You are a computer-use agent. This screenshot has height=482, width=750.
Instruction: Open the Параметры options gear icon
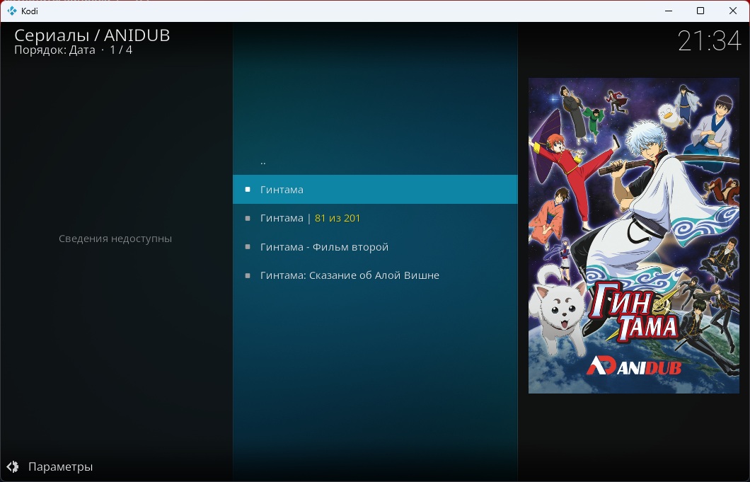point(13,466)
